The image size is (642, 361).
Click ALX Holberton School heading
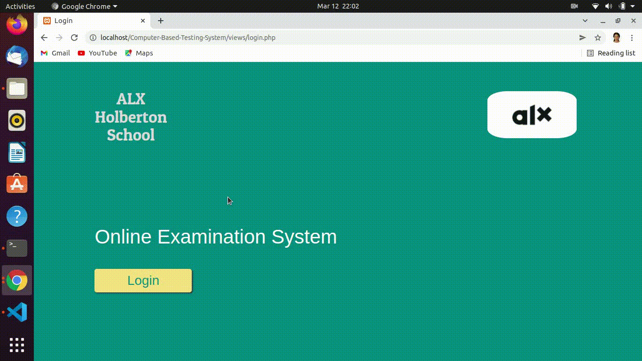click(x=131, y=117)
